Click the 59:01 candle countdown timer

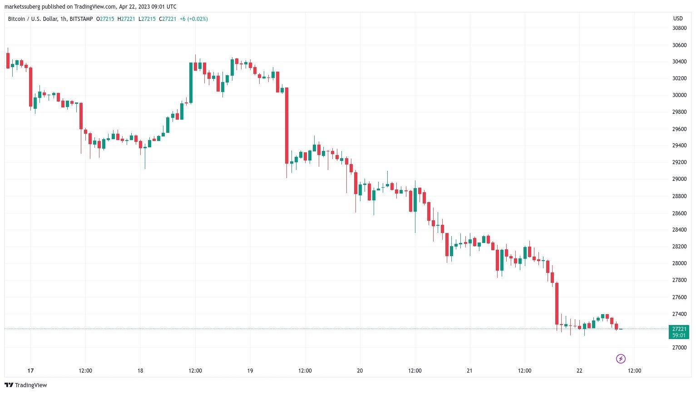(679, 335)
